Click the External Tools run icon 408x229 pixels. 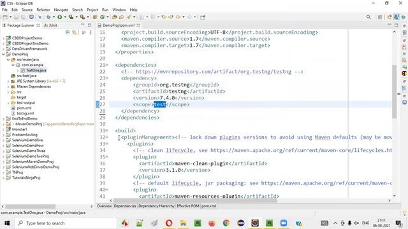pyautogui.click(x=82, y=17)
